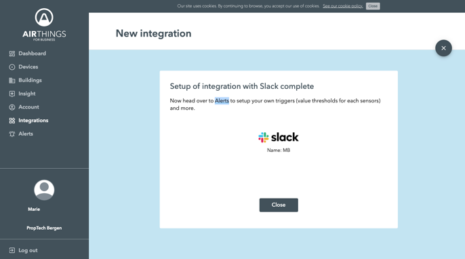The width and height of the screenshot is (465, 259).
Task: Click the highlighted Alerts link in the message
Action: point(222,100)
